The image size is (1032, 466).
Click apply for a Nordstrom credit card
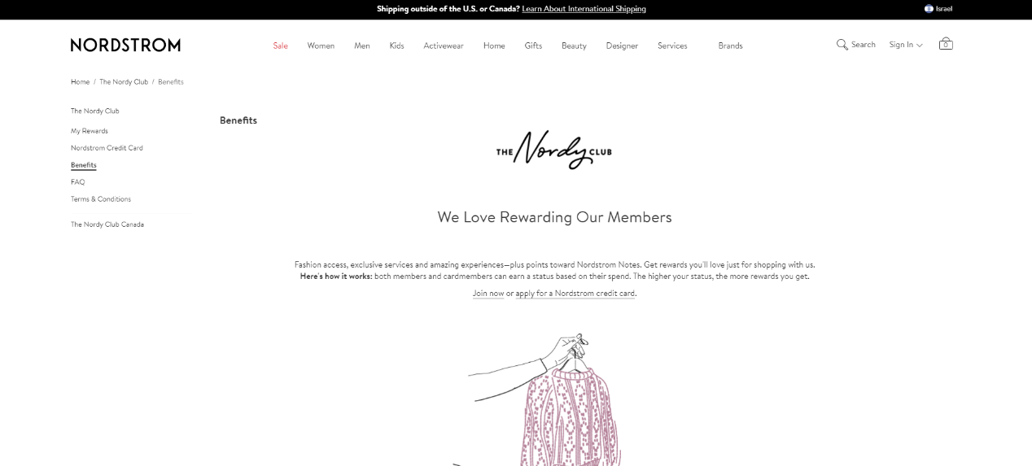click(575, 294)
